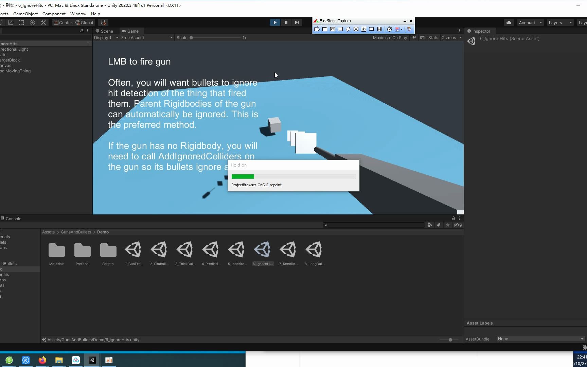Open FastStone's screen recorder icon
This screenshot has width=587, height=367.
tap(379, 29)
